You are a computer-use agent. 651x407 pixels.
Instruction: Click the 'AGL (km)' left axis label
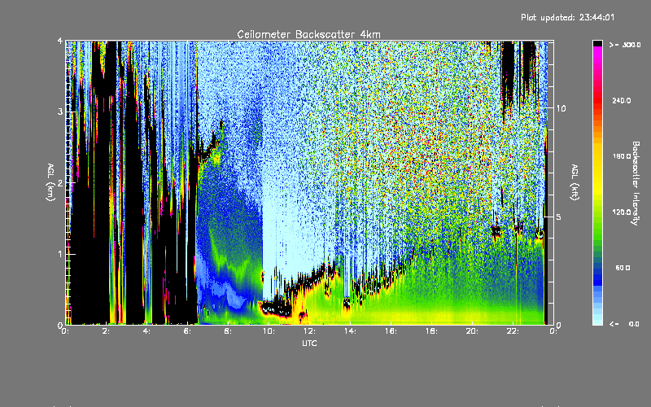click(50, 182)
